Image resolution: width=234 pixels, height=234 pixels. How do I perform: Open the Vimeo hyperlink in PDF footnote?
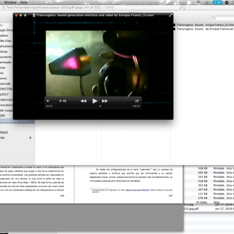pos(137,190)
